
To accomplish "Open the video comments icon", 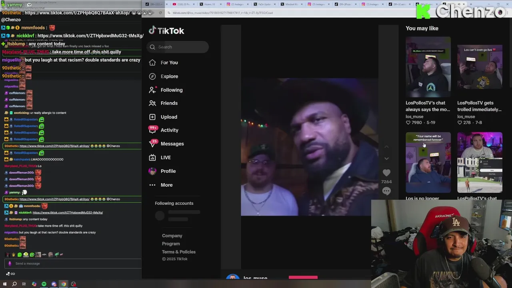I will [x=386, y=191].
